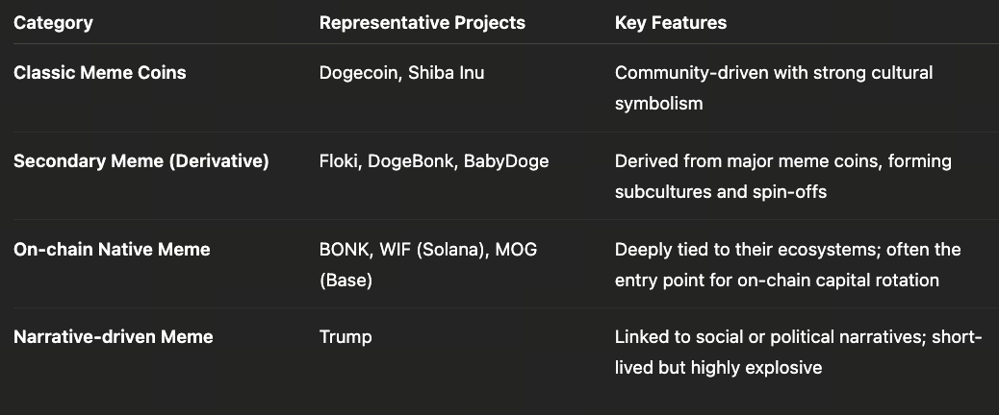Image resolution: width=999 pixels, height=415 pixels.
Task: Select the On-chain Native Meme row label
Action: [x=112, y=250]
